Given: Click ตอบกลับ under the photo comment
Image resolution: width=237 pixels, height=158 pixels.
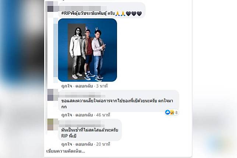Looking at the screenshot, I should 84,86.
